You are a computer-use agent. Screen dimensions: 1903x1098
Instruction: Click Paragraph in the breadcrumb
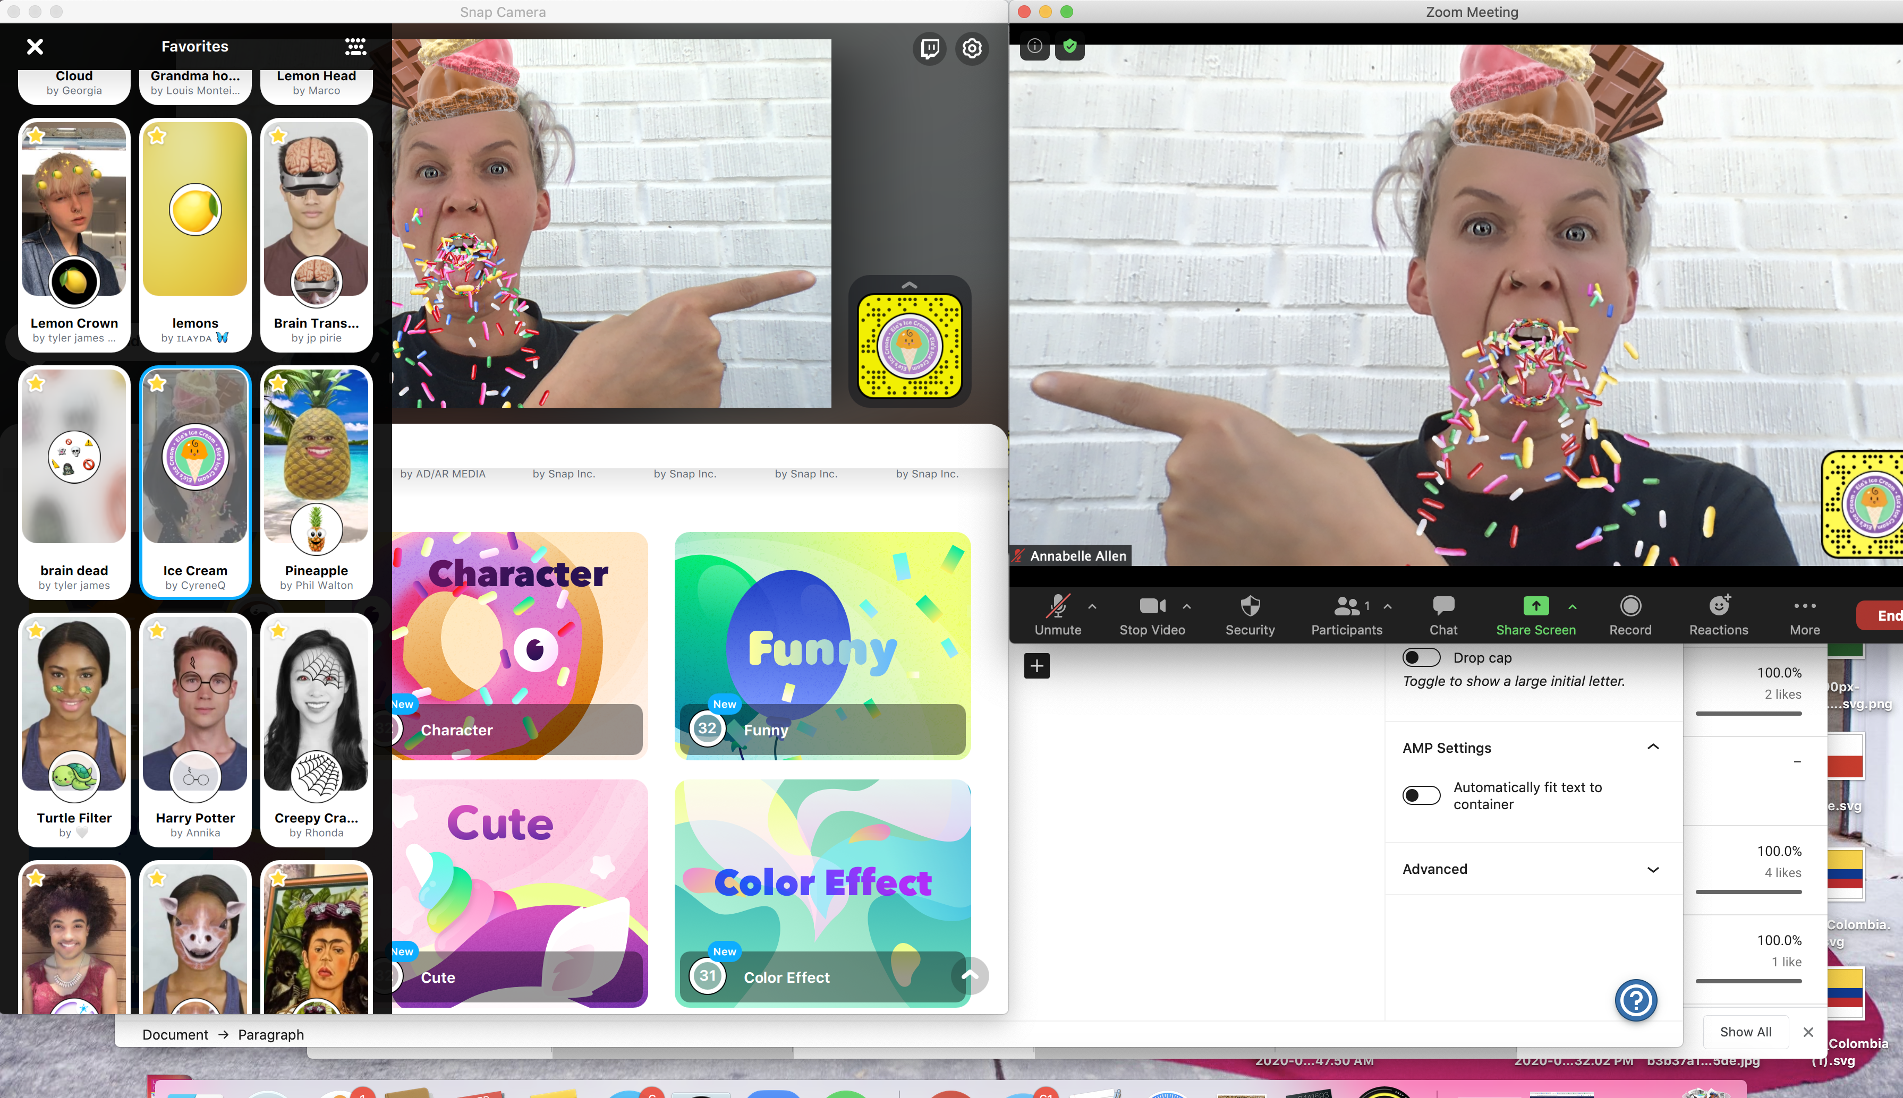coord(271,1035)
